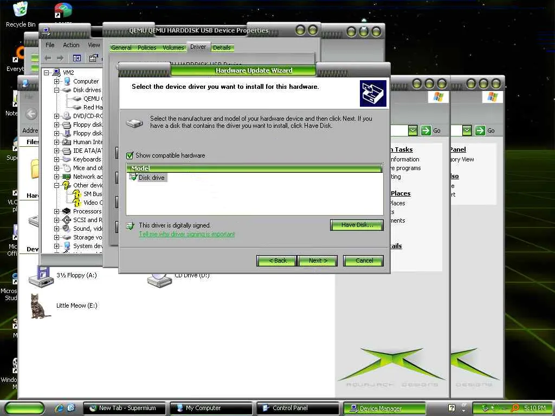Viewport: 555px width, 416px height.
Task: Select Video Controller unknown device icon
Action: coord(77,203)
